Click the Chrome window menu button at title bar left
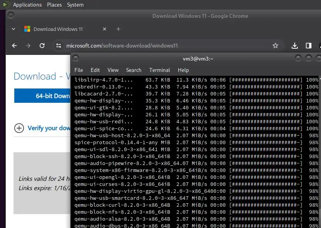The width and height of the screenshot is (321, 228). click(11, 15)
